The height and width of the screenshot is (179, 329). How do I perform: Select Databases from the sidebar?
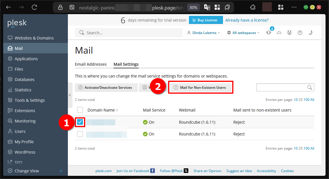[x=24, y=79]
